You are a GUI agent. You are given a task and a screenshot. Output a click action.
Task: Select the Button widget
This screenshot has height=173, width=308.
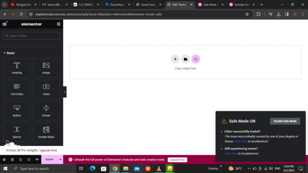pyautogui.click(x=17, y=111)
